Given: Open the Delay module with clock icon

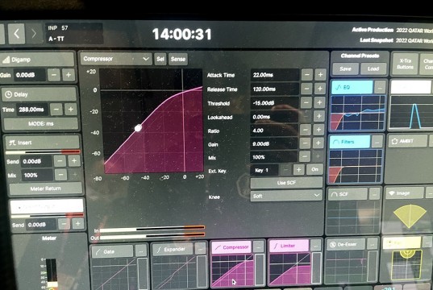Looking at the screenshot, I should coord(39,94).
